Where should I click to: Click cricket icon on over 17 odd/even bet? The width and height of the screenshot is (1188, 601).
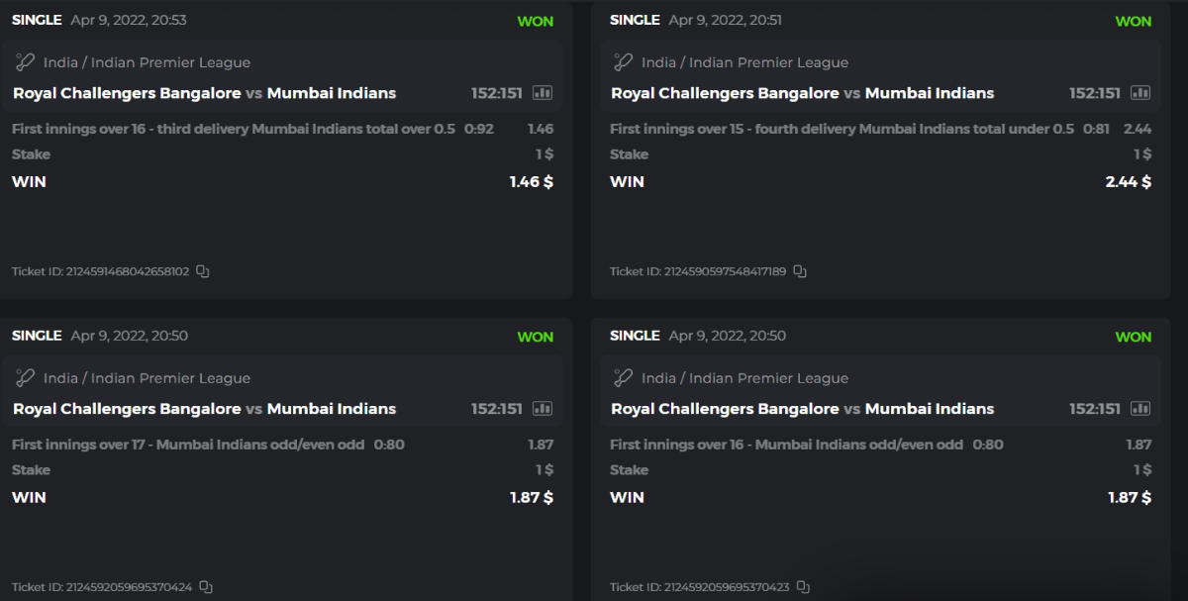tap(25, 378)
